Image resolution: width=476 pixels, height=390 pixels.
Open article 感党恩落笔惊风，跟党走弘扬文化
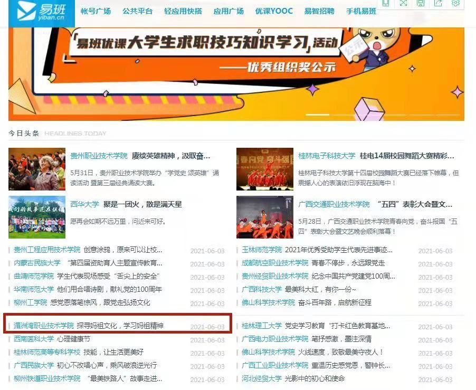[100, 302]
